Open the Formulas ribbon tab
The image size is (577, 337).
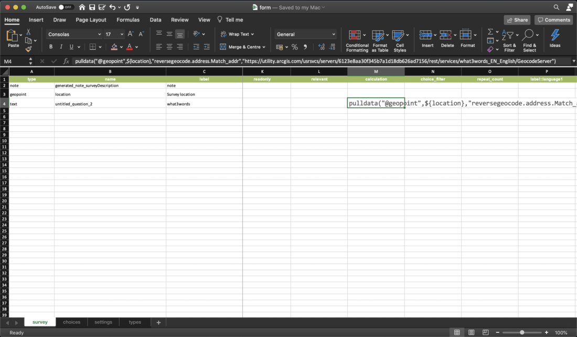click(x=128, y=20)
